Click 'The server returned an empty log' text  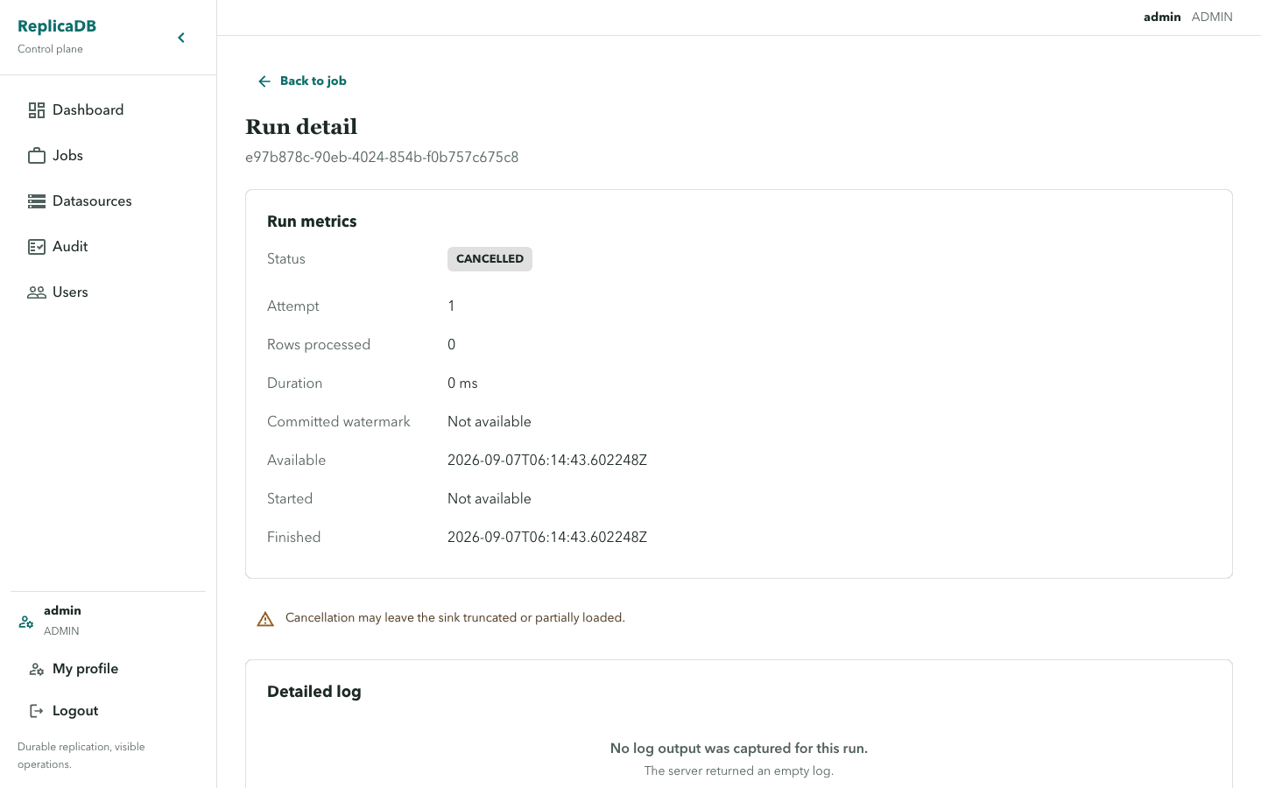tap(739, 771)
